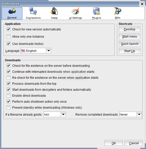
Task: Open the Misc hammer and gears icon
Action: (x=118, y=11)
